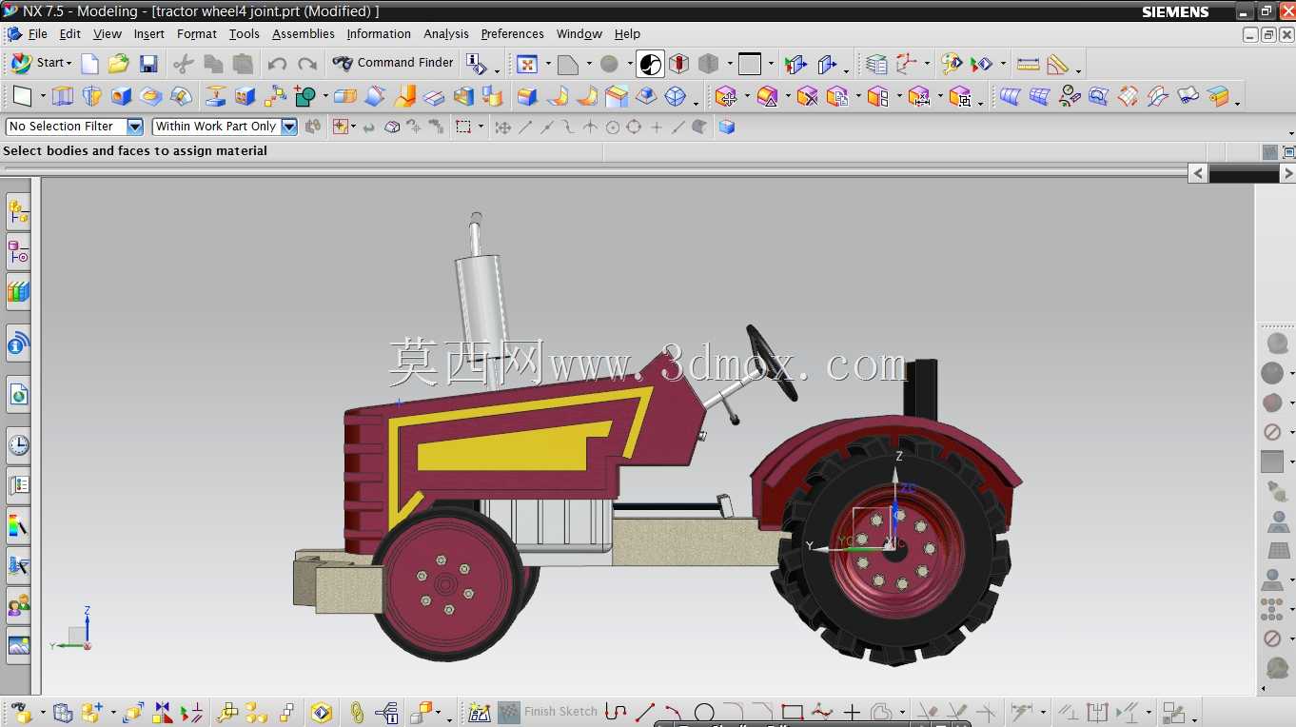Click the left arrow of the horizontal scrollbar

[1198, 173]
